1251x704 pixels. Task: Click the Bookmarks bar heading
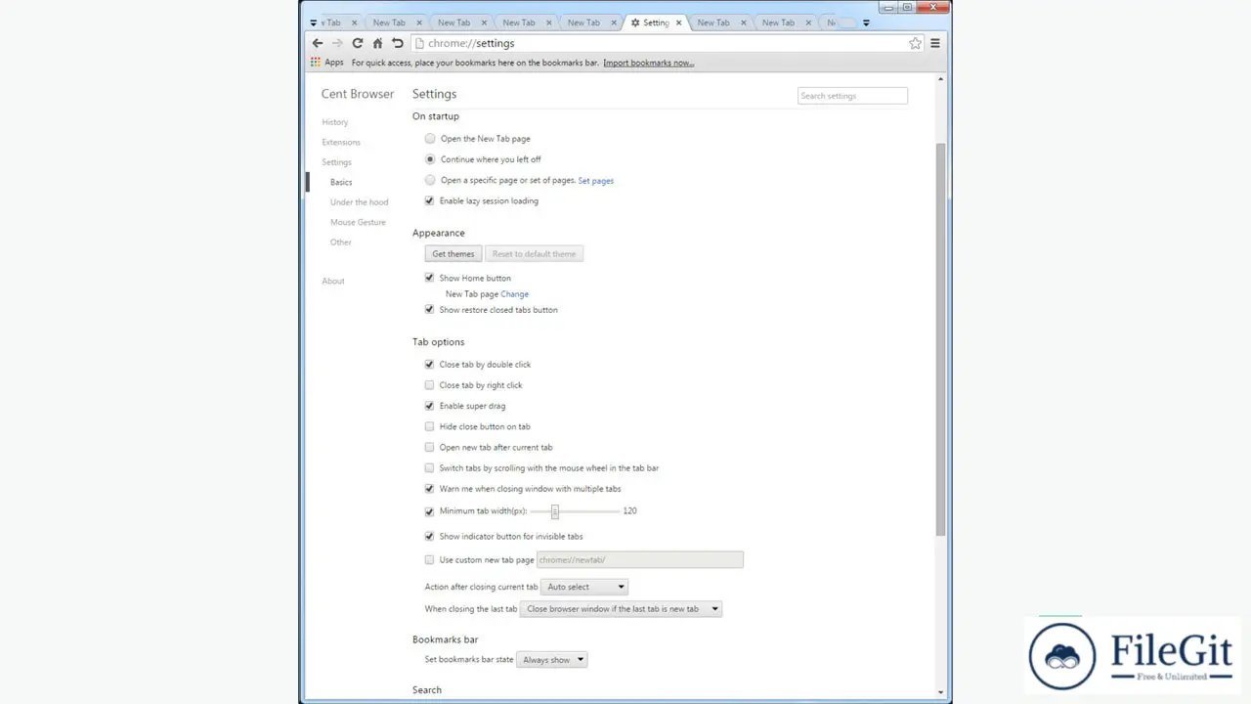[445, 639]
